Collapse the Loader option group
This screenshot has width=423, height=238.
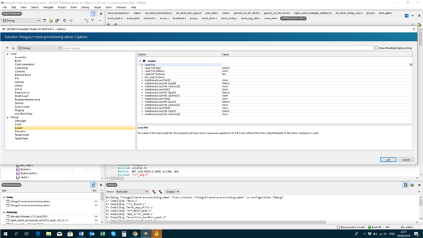pyautogui.click(x=140, y=61)
